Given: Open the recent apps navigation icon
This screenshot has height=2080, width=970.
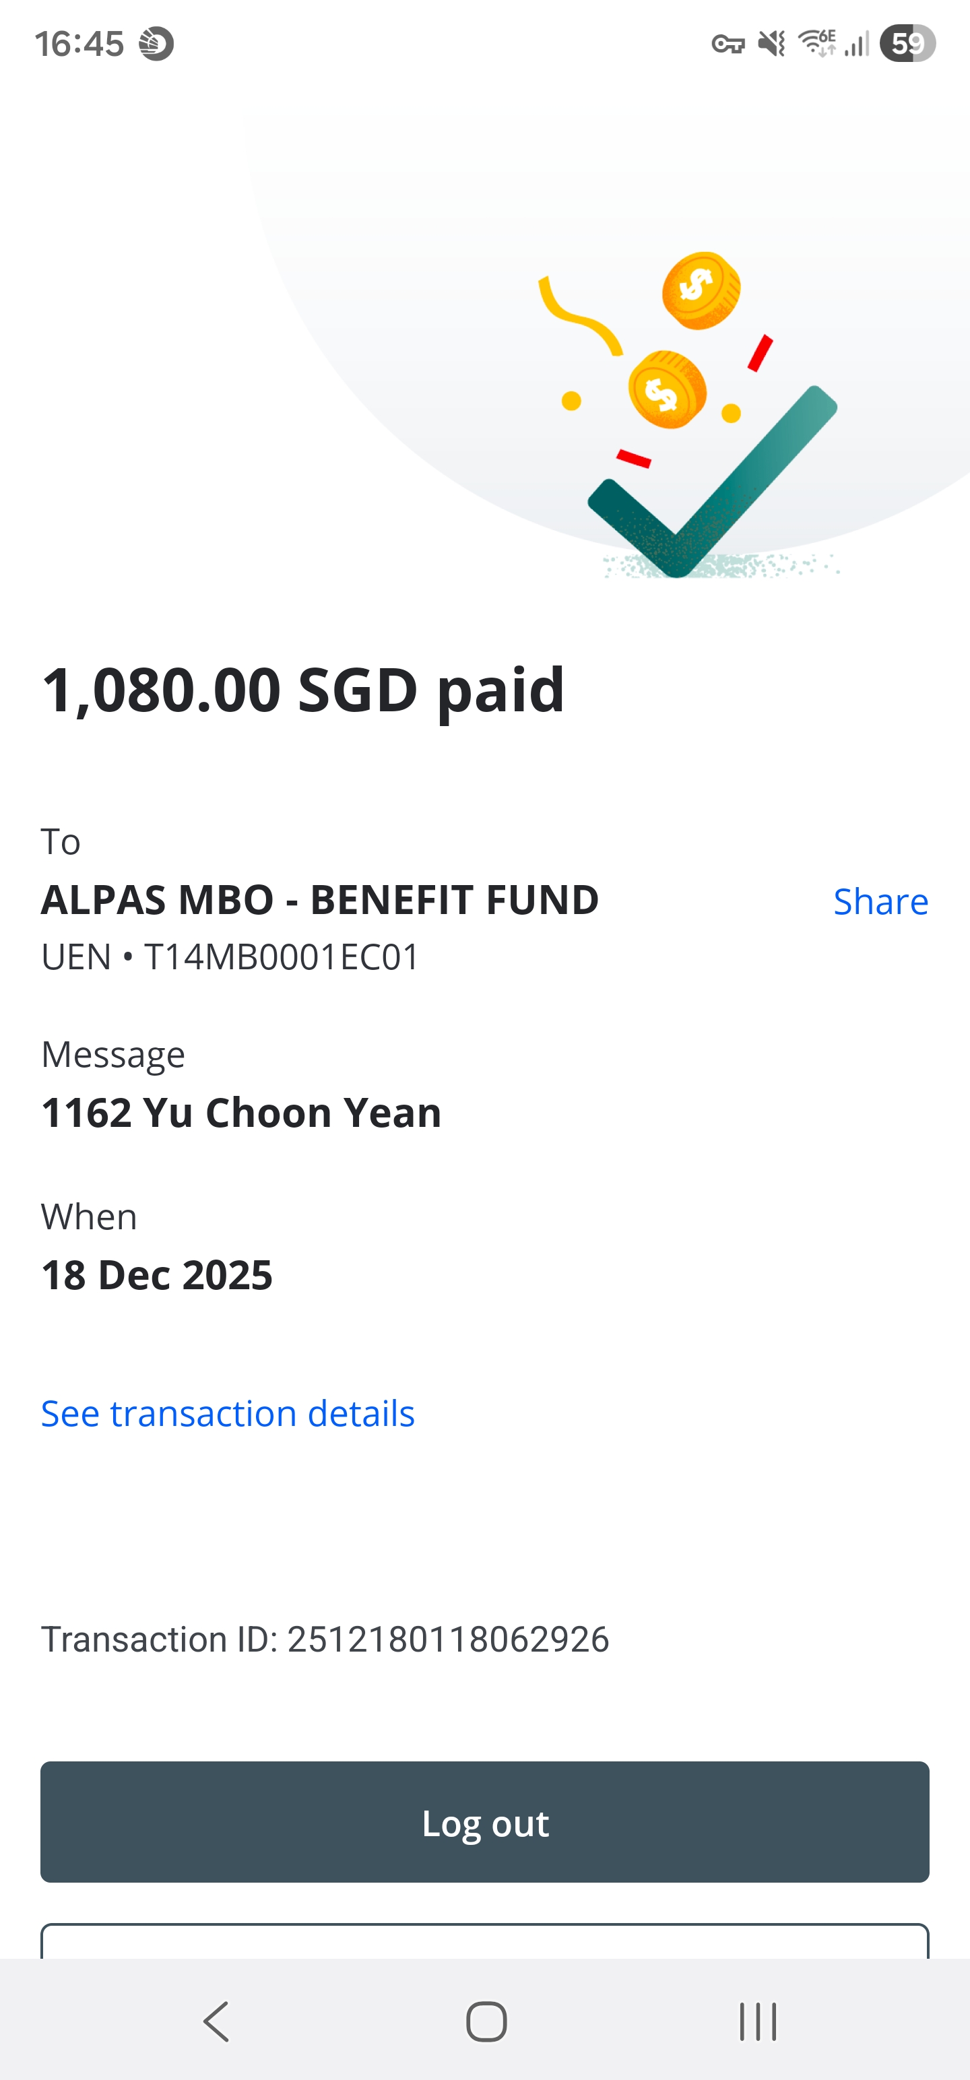Looking at the screenshot, I should tap(758, 2021).
